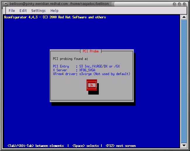
Task: Click the Xconfigurator 4.4.3 header text
Action: [55, 17]
